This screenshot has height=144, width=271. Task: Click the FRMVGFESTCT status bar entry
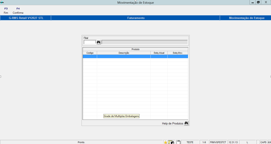coord(218,142)
